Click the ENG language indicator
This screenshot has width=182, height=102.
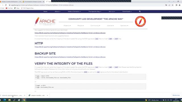pyautogui.click(x=171, y=100)
